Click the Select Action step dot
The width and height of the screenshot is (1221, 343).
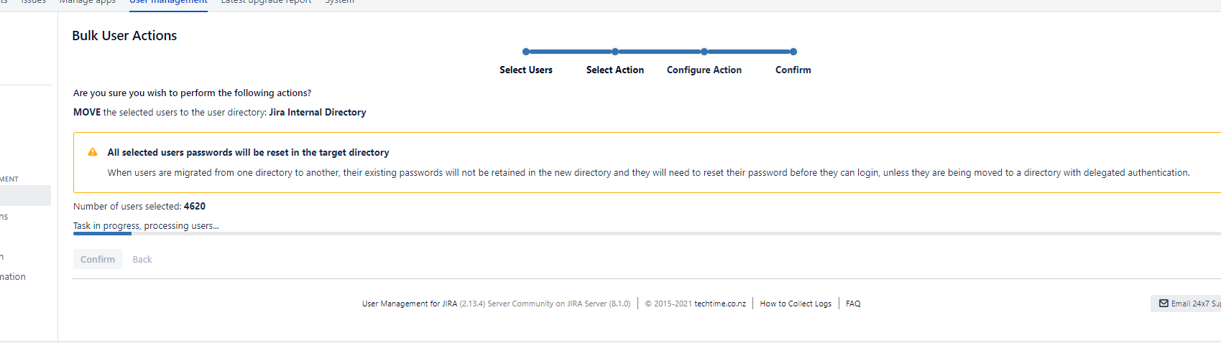615,52
